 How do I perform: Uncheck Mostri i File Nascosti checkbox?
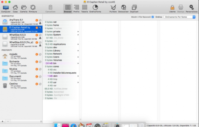pyautogui.click(x=153, y=17)
